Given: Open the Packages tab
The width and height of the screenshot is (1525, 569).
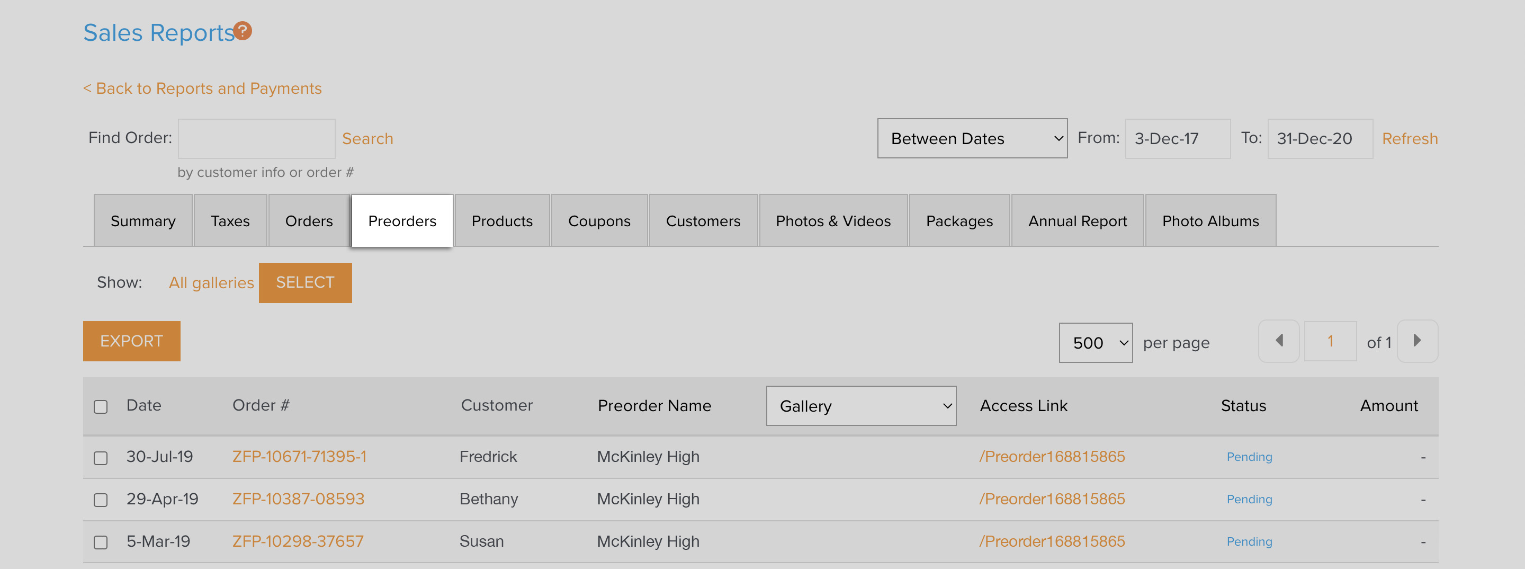Looking at the screenshot, I should click(x=959, y=221).
